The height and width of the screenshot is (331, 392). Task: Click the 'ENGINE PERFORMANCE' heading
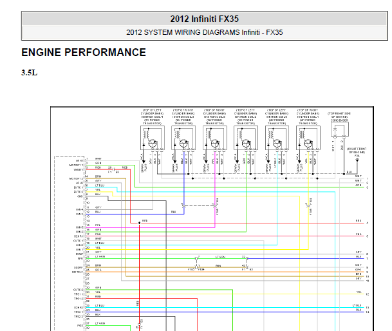tap(84, 53)
